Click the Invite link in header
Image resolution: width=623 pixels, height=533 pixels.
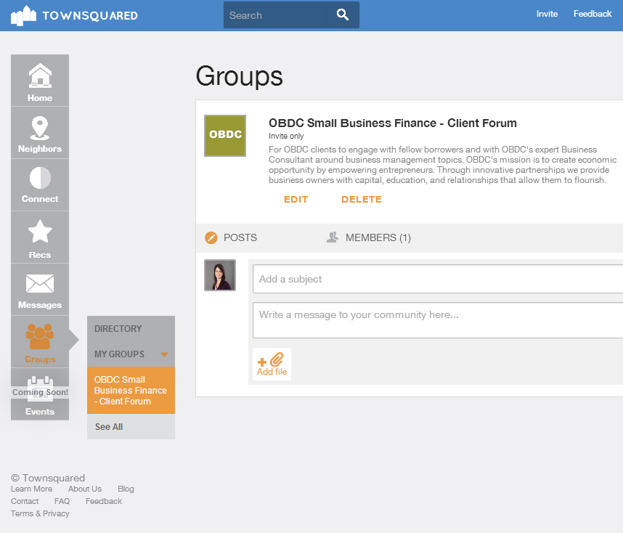tap(547, 14)
